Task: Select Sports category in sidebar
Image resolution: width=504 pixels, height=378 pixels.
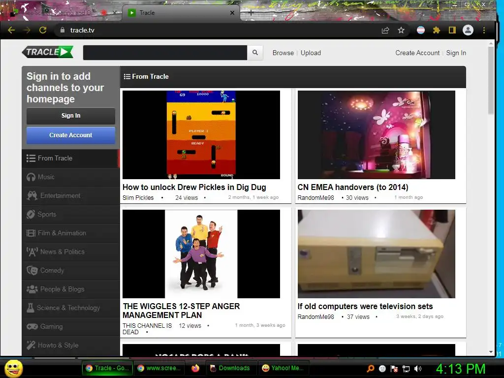Action: coord(71,215)
